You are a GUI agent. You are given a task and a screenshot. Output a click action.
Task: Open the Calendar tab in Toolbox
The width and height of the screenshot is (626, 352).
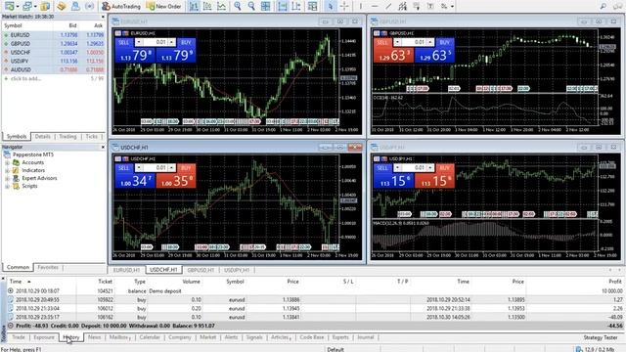pyautogui.click(x=150, y=337)
